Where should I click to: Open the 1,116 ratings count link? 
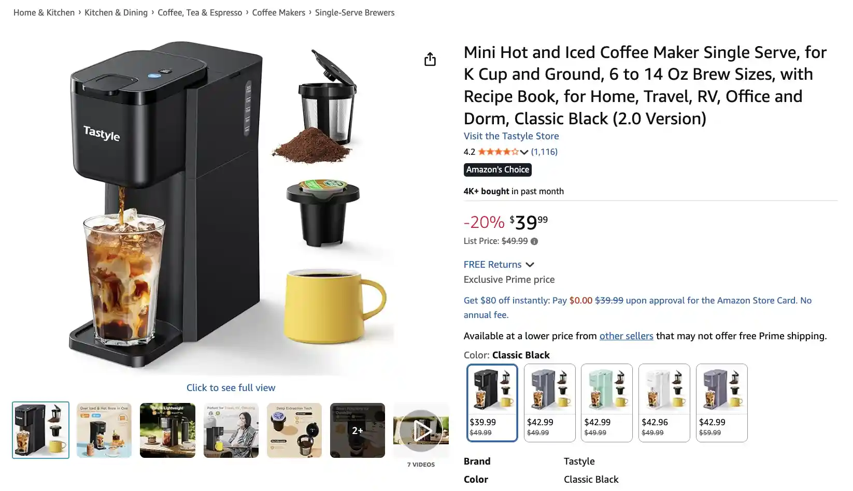click(x=544, y=152)
